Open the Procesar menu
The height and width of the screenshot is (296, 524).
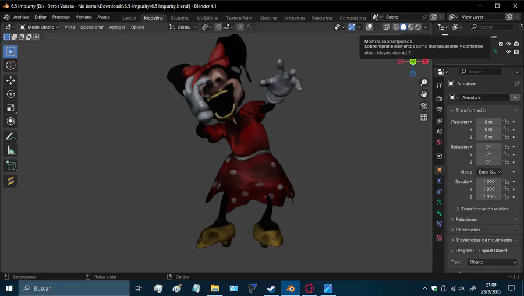61,17
